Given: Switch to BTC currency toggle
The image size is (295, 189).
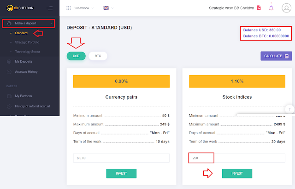Looking at the screenshot, I should (98, 56).
